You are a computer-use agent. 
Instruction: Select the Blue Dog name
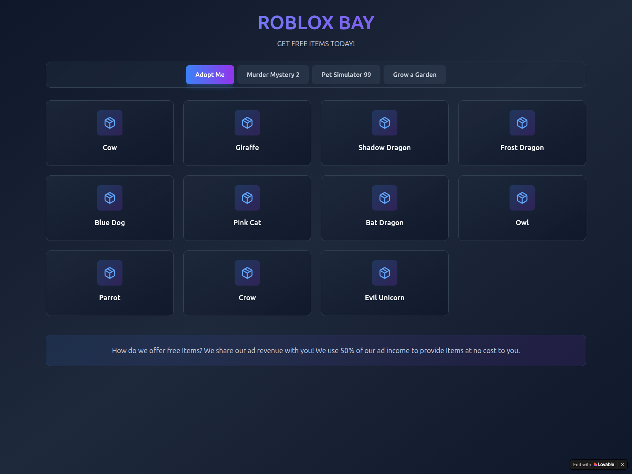[110, 223]
